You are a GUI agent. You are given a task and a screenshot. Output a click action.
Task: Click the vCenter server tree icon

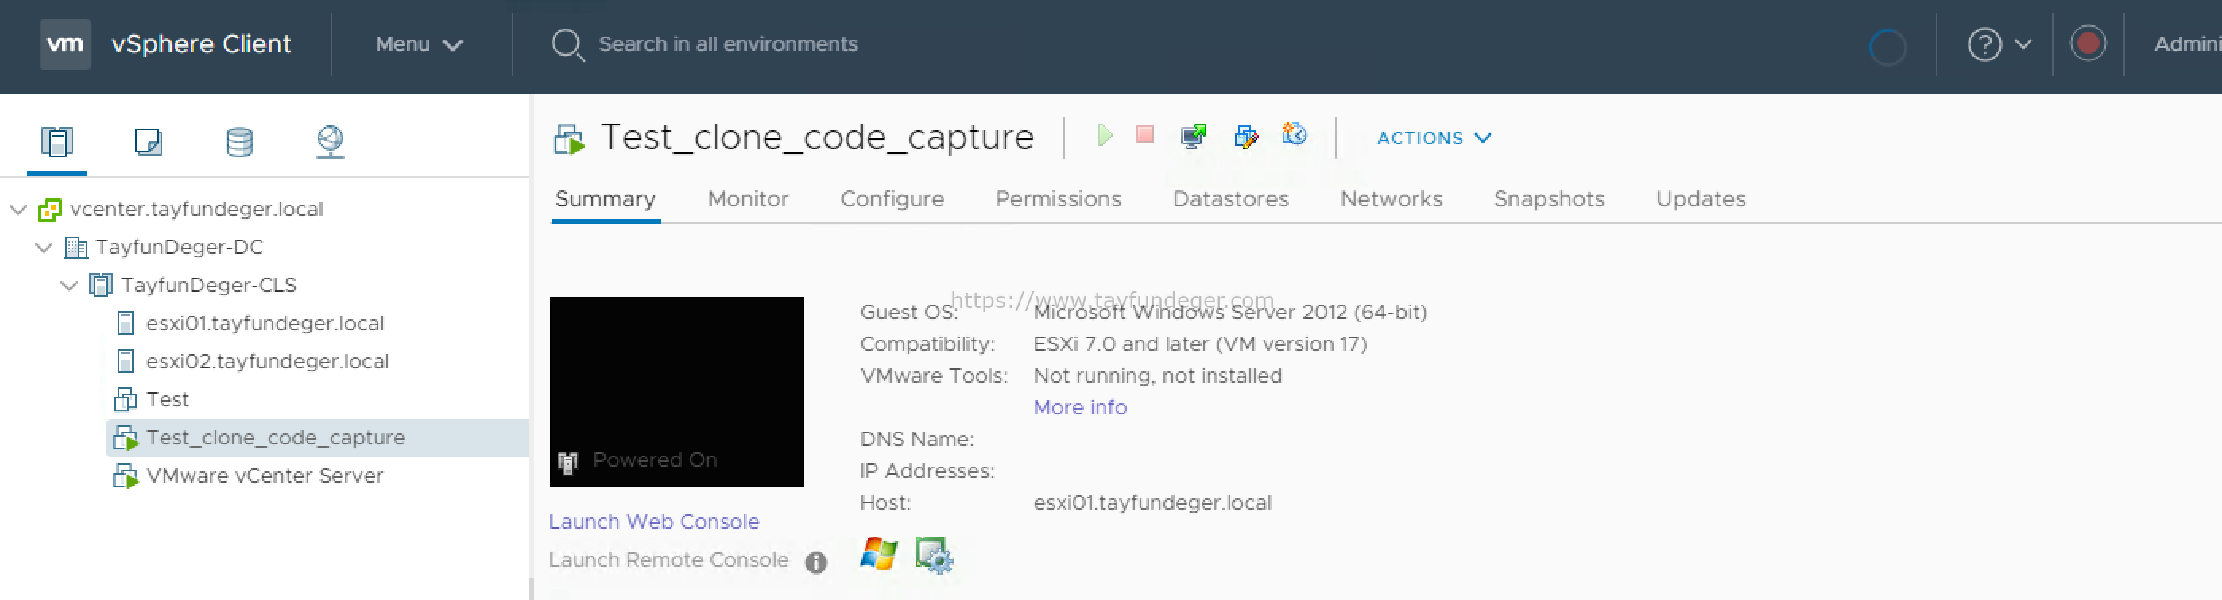point(50,210)
